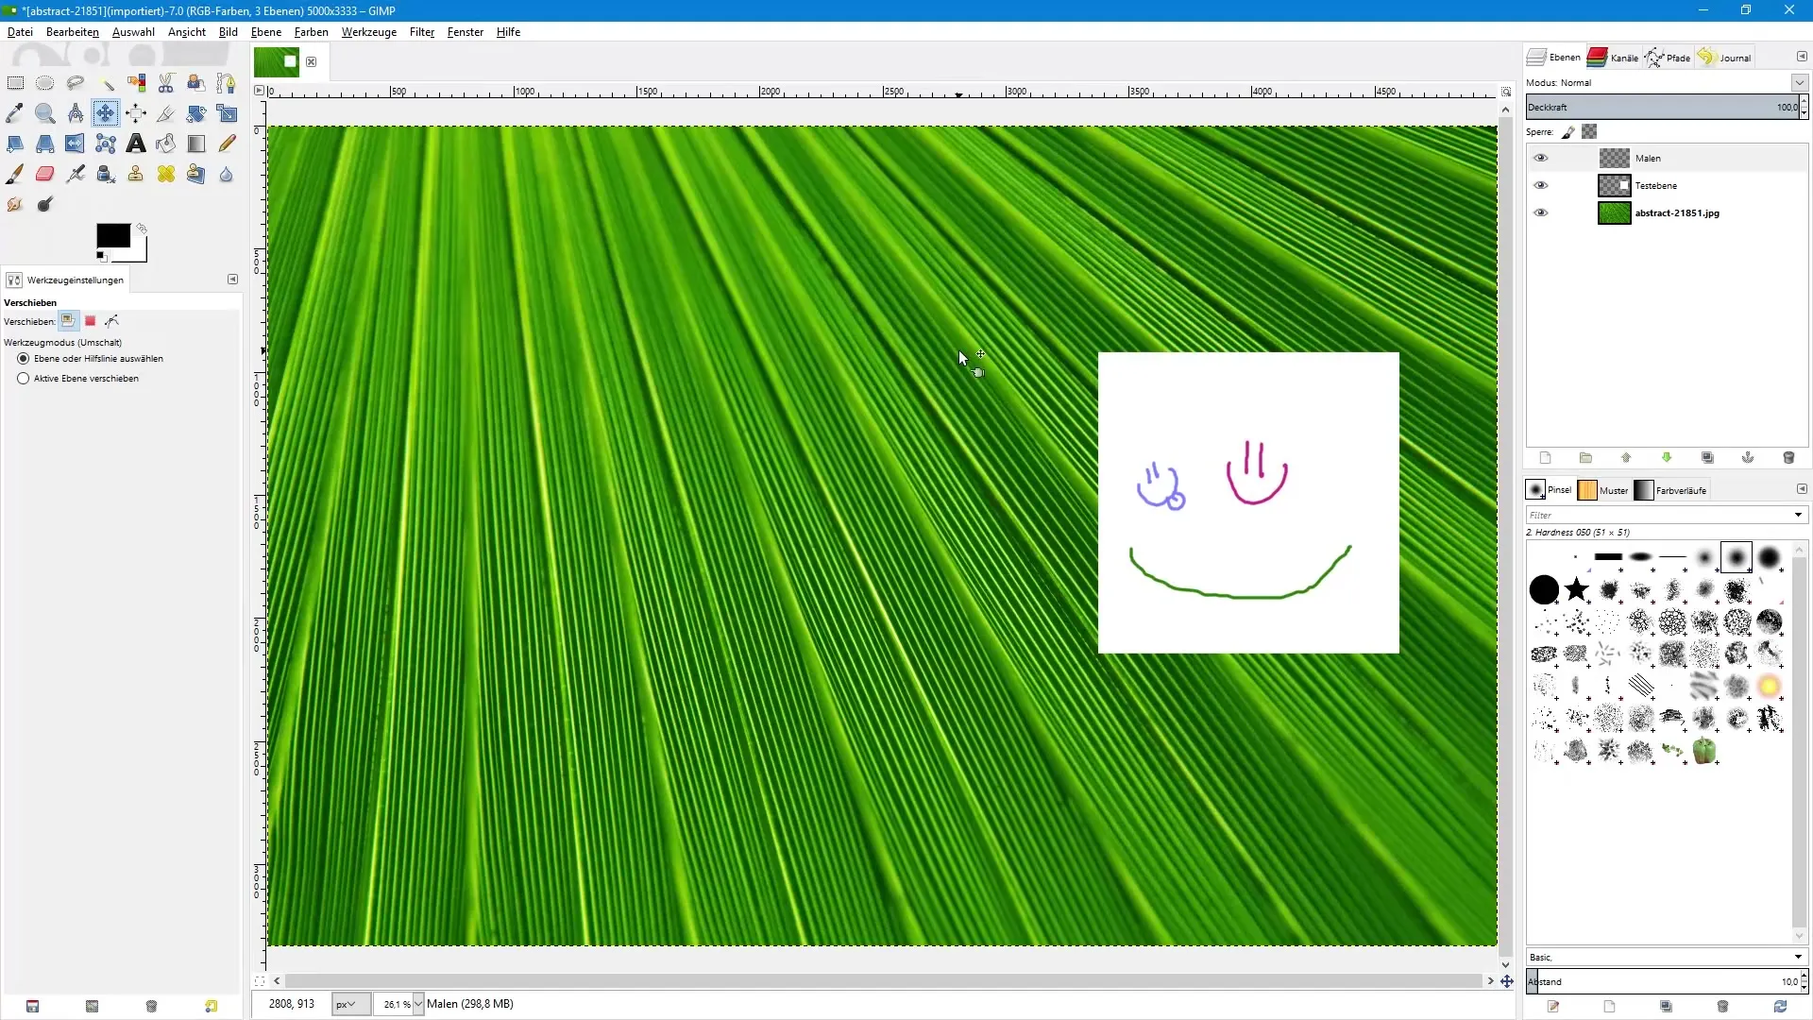This screenshot has width=1813, height=1020.
Task: Swap foreground and background colors
Action: coord(142,229)
